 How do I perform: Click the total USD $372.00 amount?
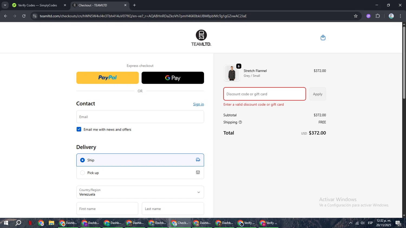(x=313, y=133)
